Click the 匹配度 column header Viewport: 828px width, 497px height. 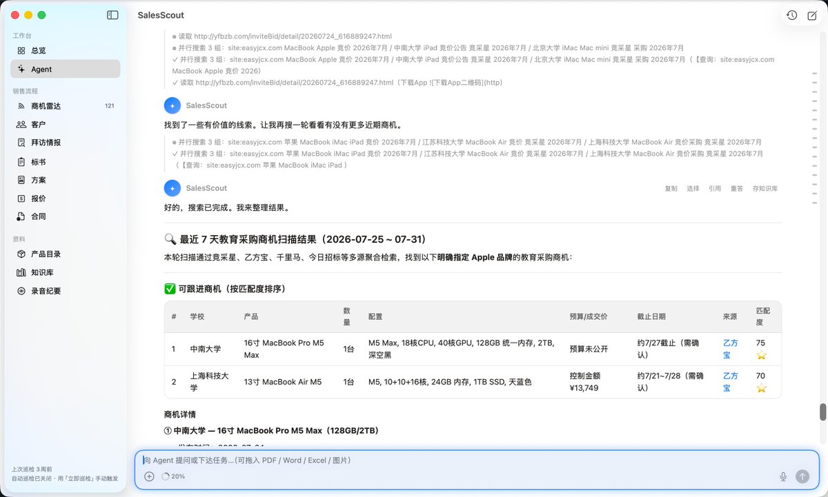[763, 316]
